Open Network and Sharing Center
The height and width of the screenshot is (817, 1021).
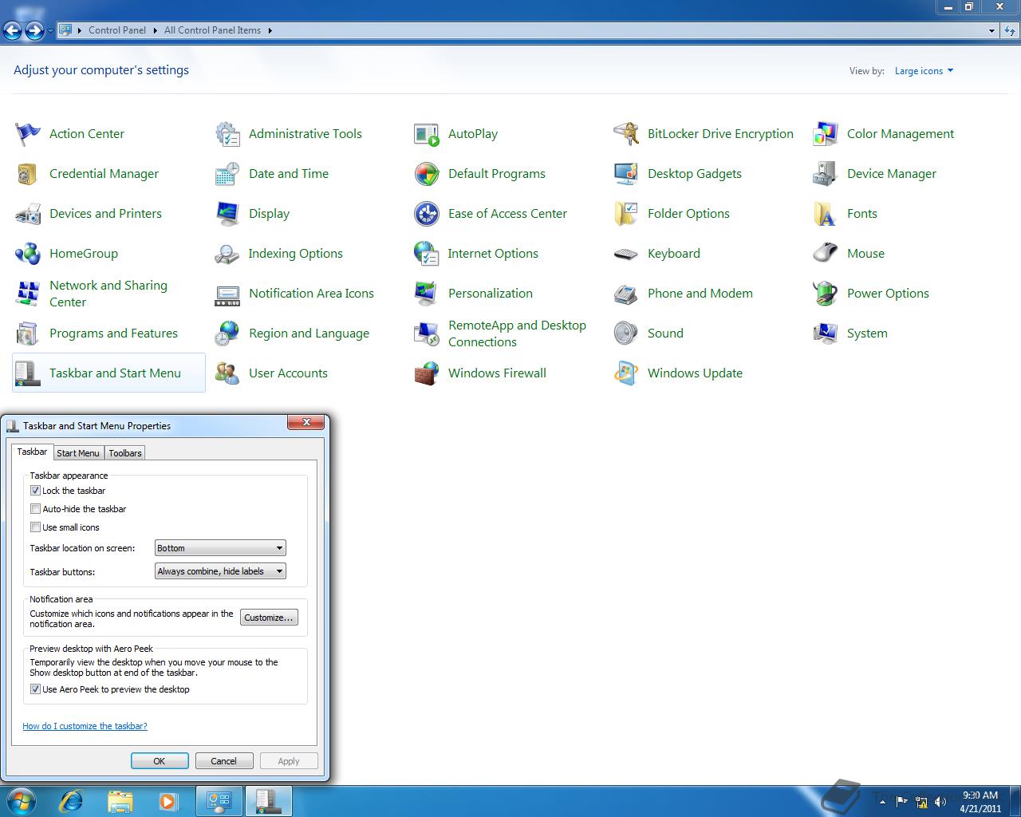click(x=108, y=294)
